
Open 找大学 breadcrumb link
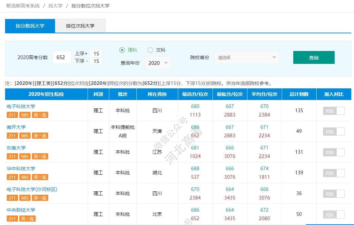pyautogui.click(x=55, y=6)
